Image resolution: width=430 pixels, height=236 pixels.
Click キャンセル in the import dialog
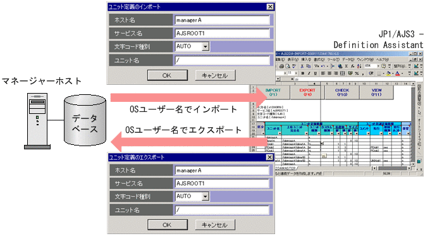215,75
